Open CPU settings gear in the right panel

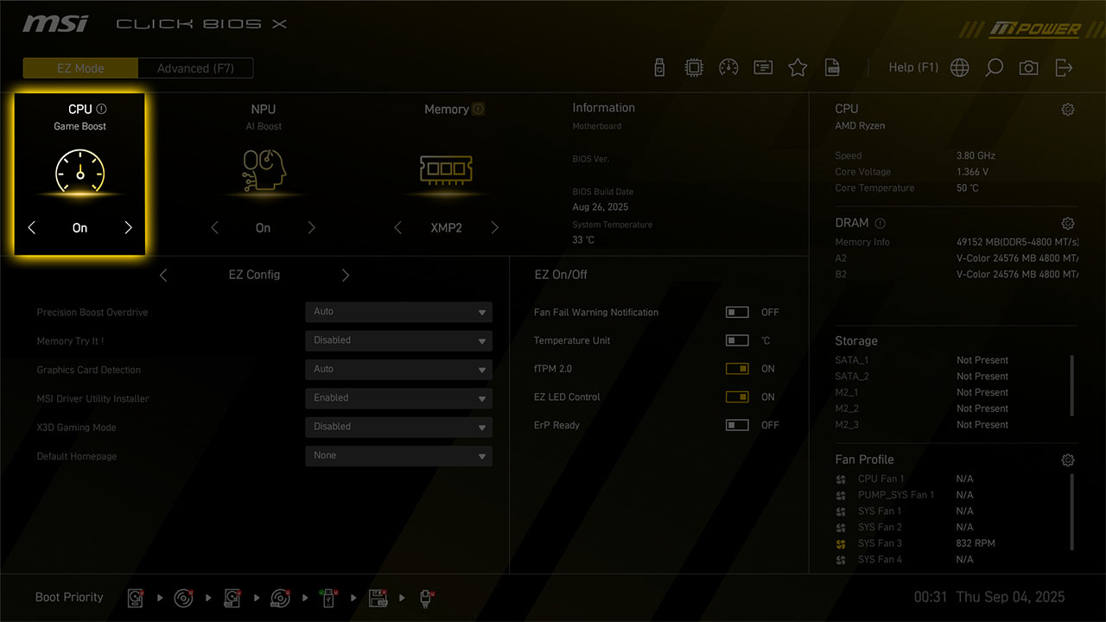[x=1068, y=110]
